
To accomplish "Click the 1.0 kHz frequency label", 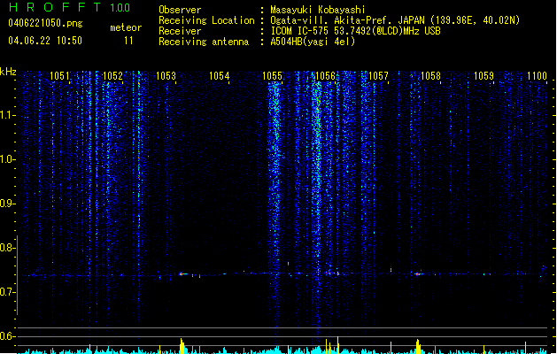I will pyautogui.click(x=7, y=159).
